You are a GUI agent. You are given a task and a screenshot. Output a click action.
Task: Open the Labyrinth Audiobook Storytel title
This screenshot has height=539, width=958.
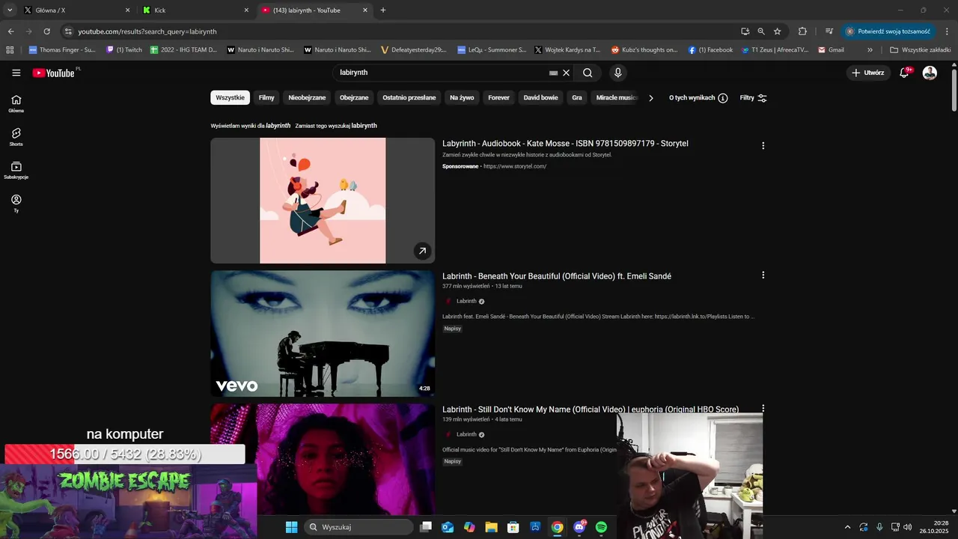point(565,144)
